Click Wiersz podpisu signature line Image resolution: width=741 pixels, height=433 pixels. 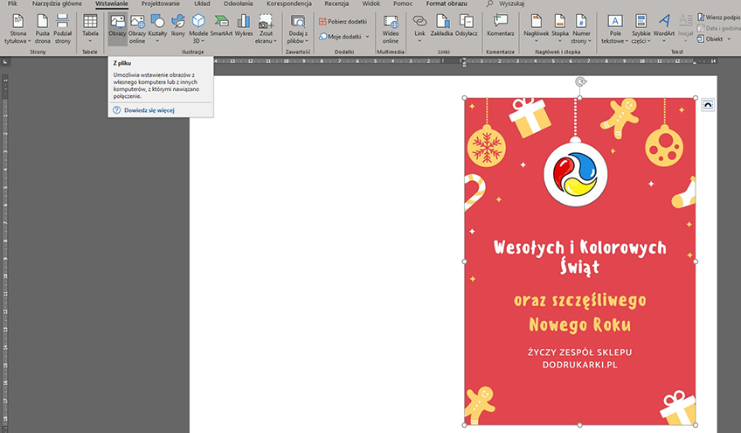(x=719, y=17)
